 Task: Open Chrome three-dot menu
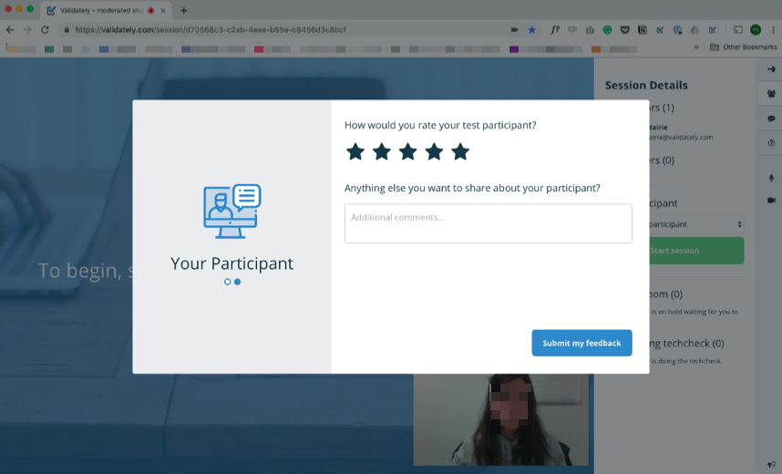coord(774,30)
